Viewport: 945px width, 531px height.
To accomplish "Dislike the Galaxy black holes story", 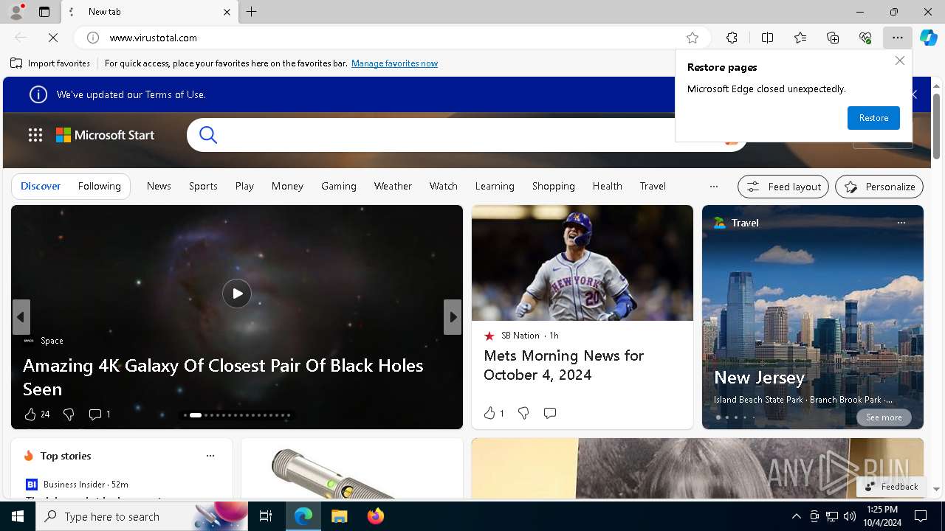I will [x=69, y=414].
